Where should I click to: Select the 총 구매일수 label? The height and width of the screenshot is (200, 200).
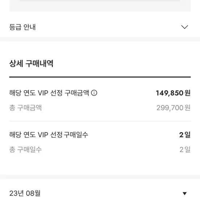point(25,150)
